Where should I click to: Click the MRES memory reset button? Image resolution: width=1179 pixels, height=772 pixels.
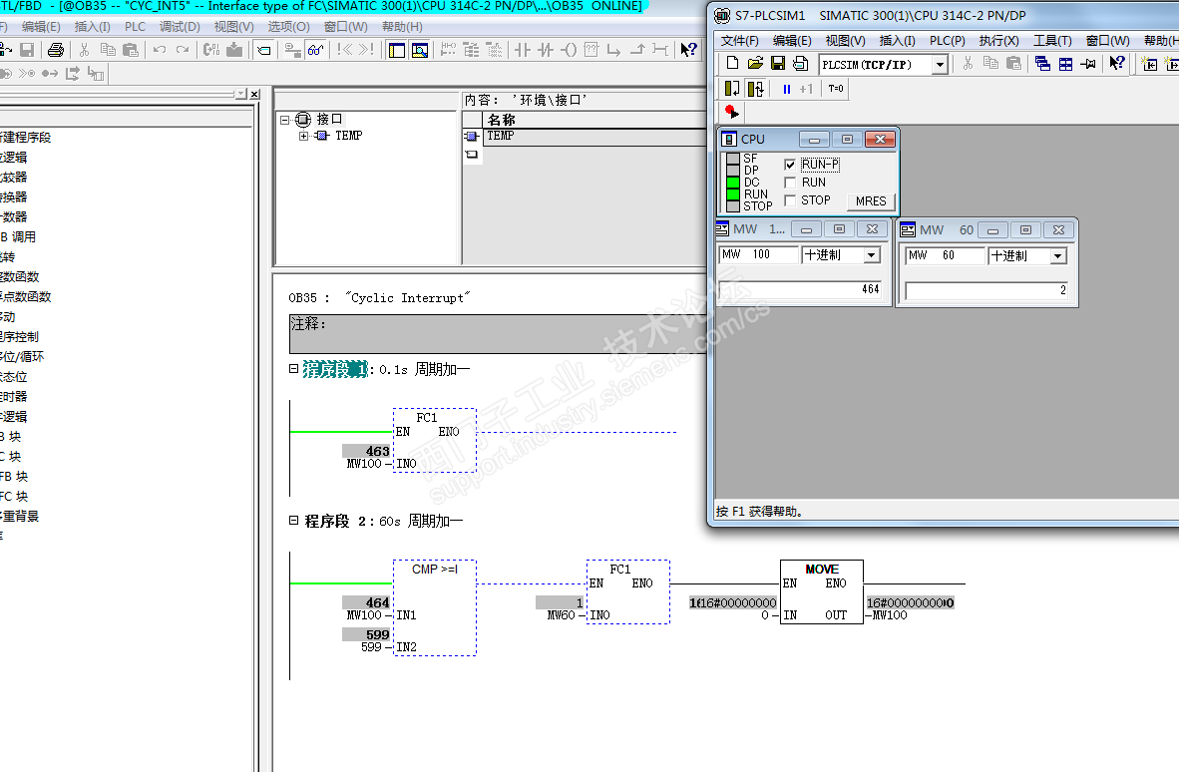tap(871, 200)
